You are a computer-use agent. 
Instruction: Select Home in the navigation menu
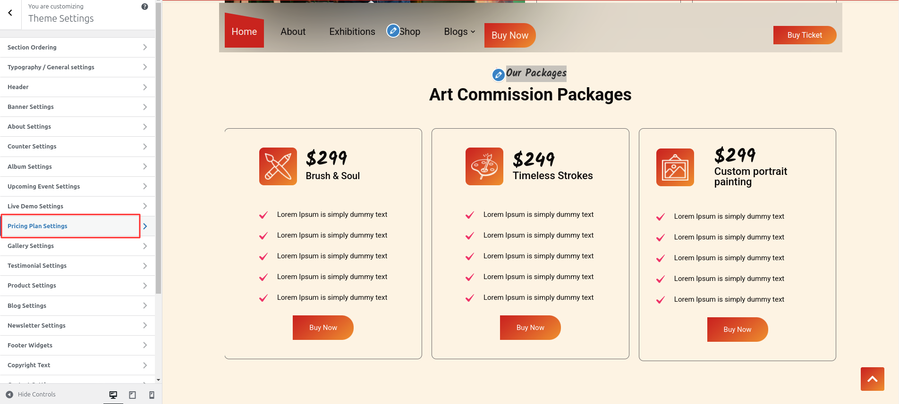[244, 32]
